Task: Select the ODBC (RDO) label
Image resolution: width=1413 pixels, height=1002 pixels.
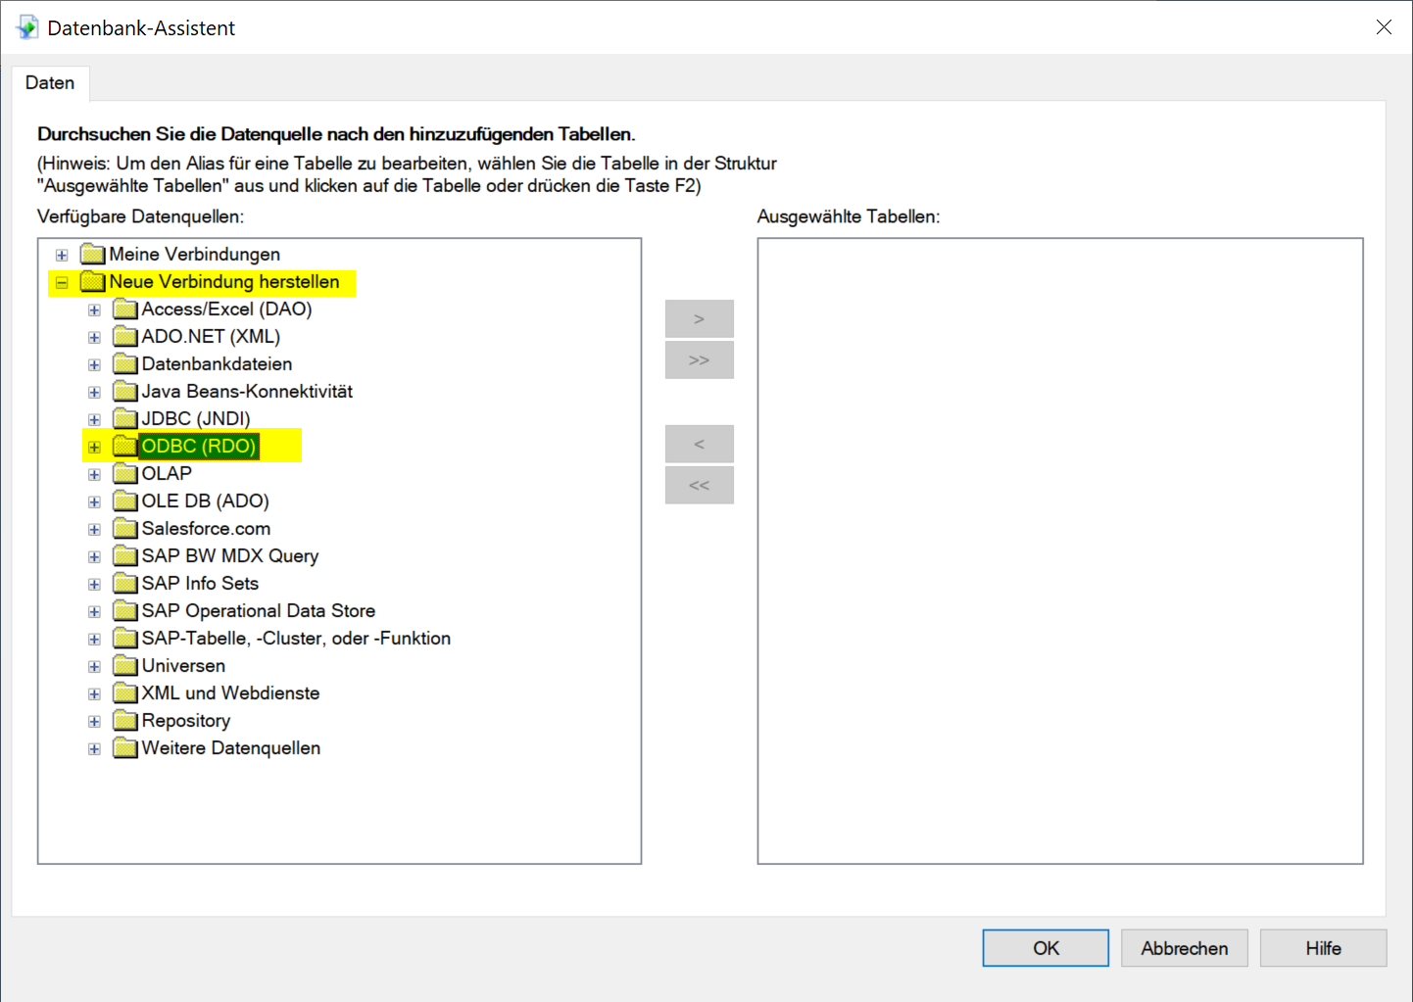Action: pos(199,447)
